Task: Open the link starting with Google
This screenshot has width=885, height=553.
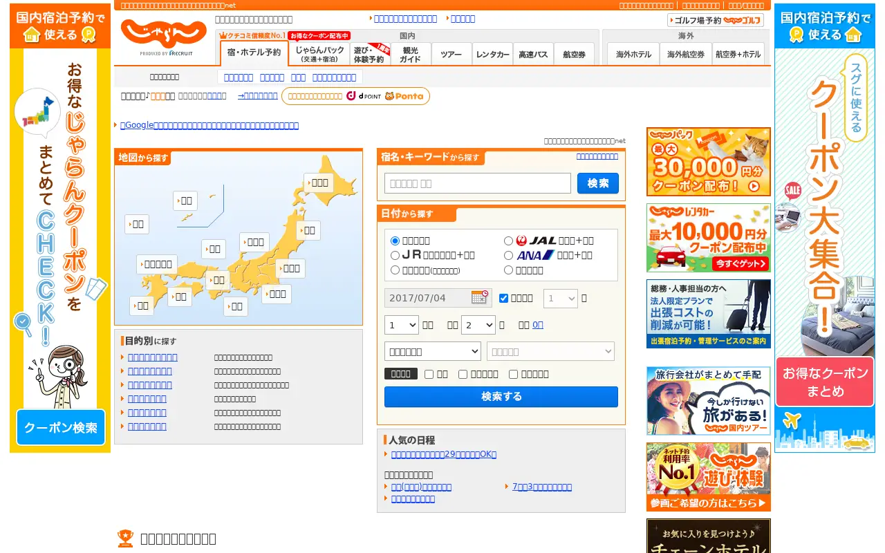Action: pos(209,125)
